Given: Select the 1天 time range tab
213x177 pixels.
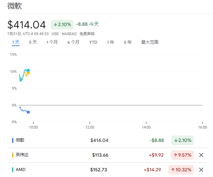Looking at the screenshot, I should click(16, 42).
